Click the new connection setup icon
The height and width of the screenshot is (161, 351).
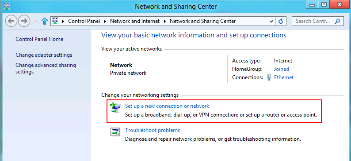click(x=115, y=107)
